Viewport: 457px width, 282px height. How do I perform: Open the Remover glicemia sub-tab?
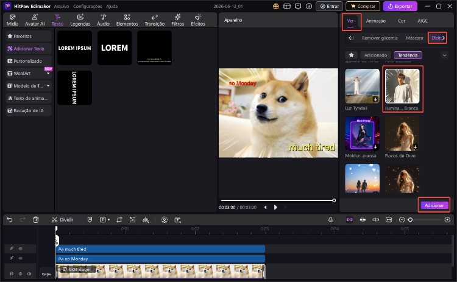coord(380,38)
